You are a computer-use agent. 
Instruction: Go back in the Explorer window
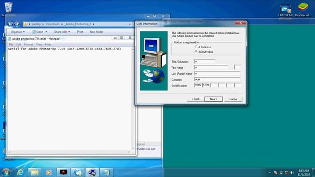10,24
